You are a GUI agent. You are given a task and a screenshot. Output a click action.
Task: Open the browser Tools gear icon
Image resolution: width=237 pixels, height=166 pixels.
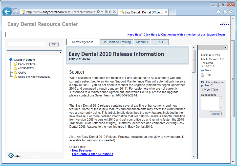231,11
